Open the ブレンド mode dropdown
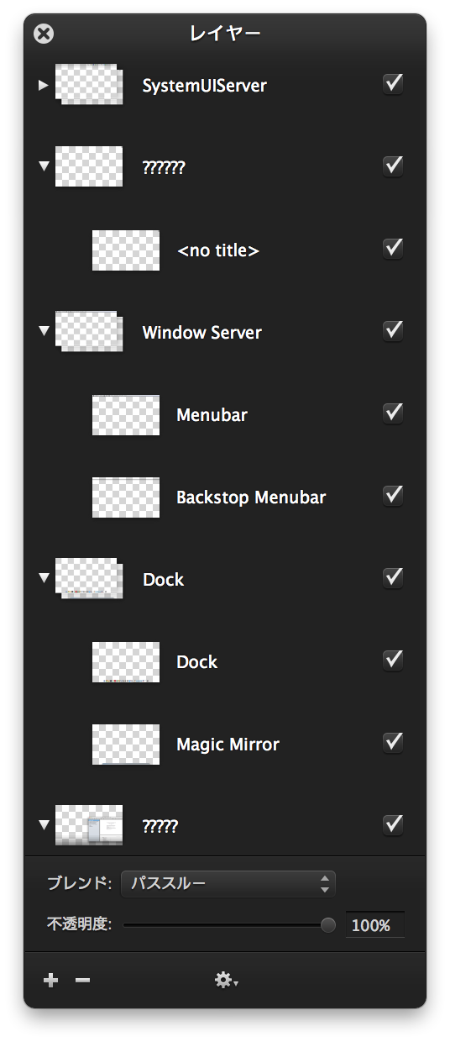Image resolution: width=450 pixels, height=1042 pixels. click(228, 883)
